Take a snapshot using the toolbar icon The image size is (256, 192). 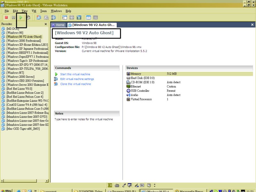point(39,17)
